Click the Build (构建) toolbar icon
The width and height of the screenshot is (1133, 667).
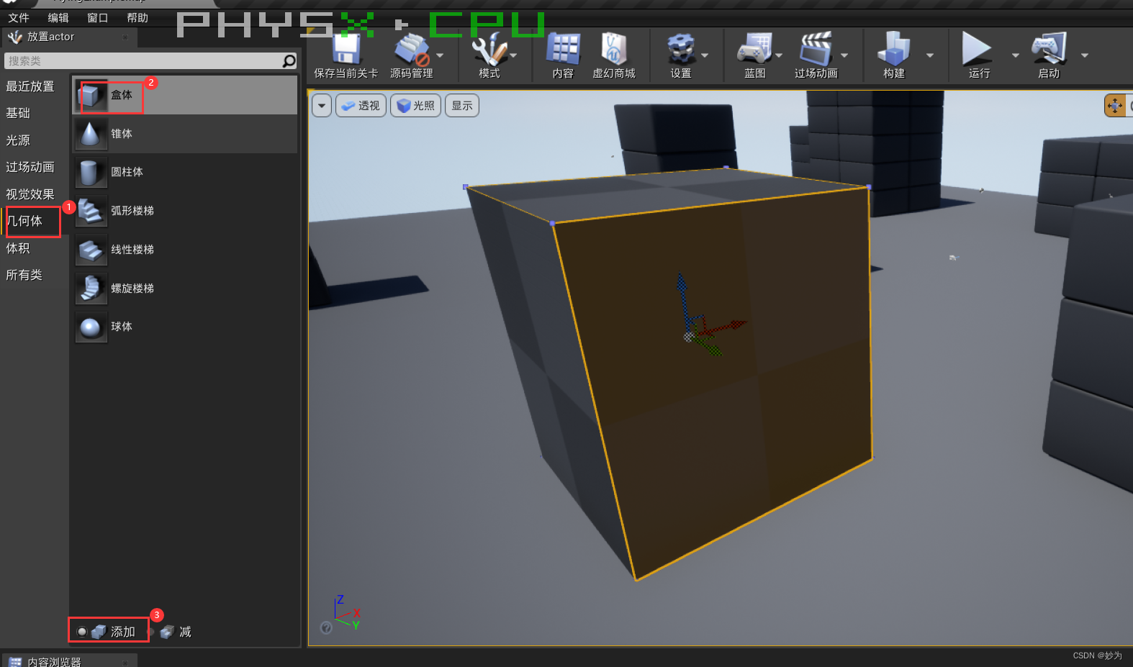click(893, 49)
